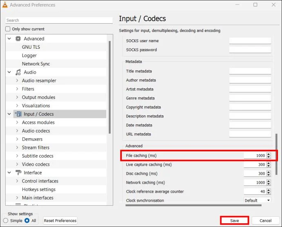Collapse the Input / Codecs tree section
The width and height of the screenshot is (282, 227).
click(9, 114)
